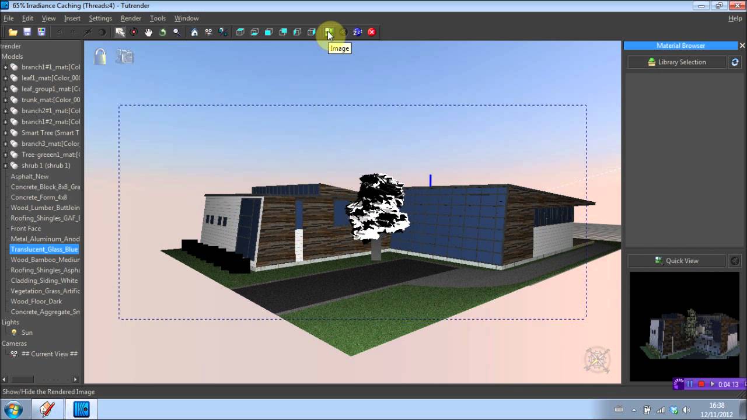Select the Zoom magnifier tool

pyautogui.click(x=177, y=32)
